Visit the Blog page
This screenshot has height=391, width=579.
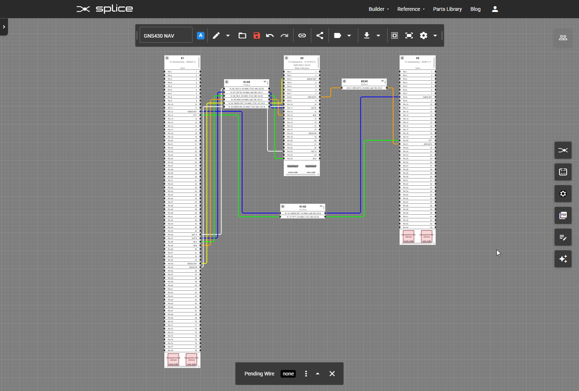[x=475, y=9]
